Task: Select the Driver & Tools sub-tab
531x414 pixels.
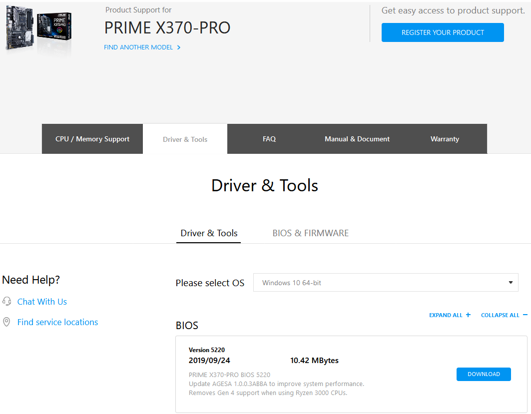Action: (x=209, y=233)
